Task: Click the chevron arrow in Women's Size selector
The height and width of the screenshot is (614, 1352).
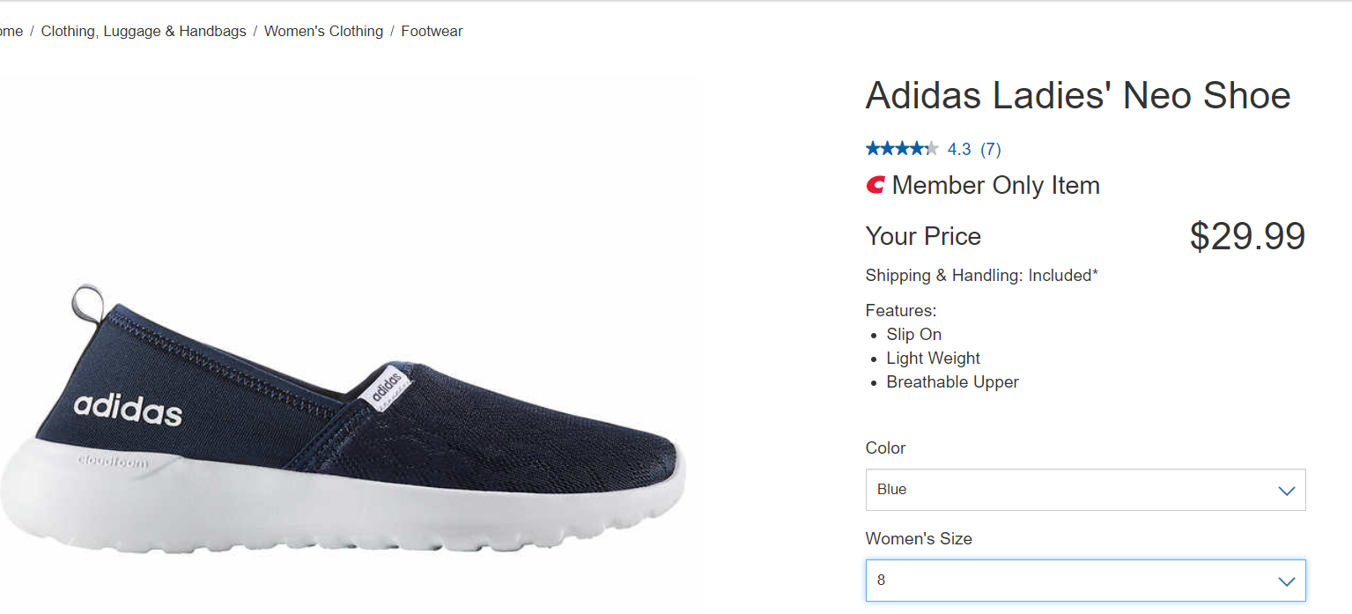Action: [1286, 581]
